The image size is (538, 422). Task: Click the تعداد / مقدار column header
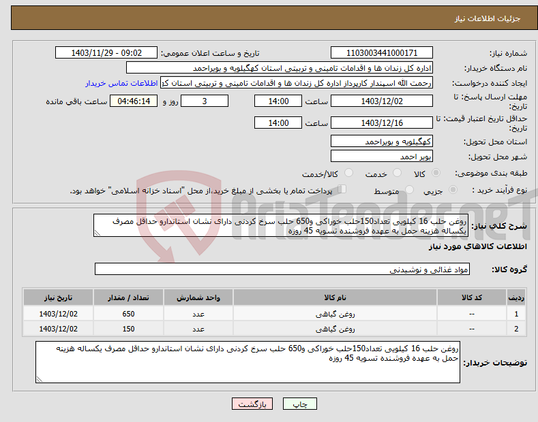pyautogui.click(x=128, y=297)
